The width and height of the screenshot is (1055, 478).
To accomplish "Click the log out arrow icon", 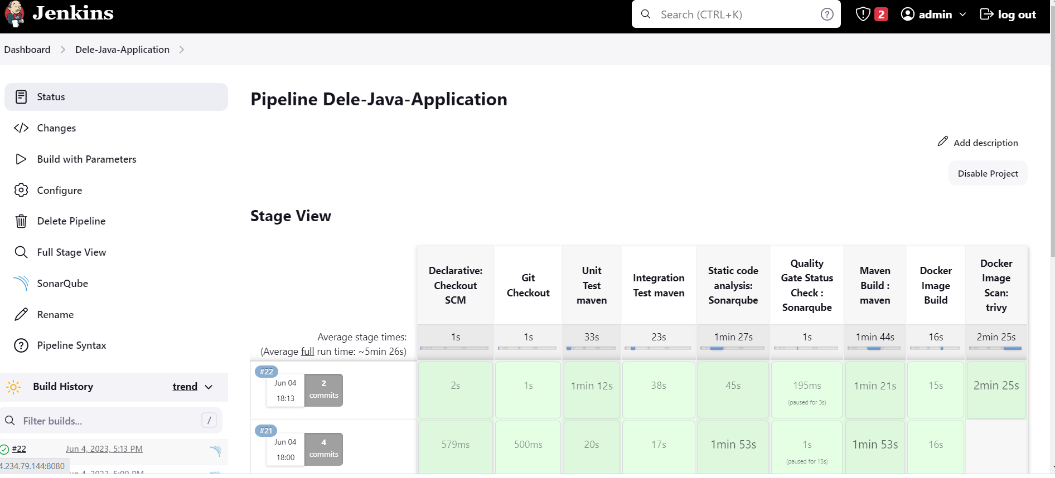I will tap(986, 14).
